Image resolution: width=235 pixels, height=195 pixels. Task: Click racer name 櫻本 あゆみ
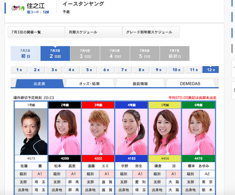[198, 166]
